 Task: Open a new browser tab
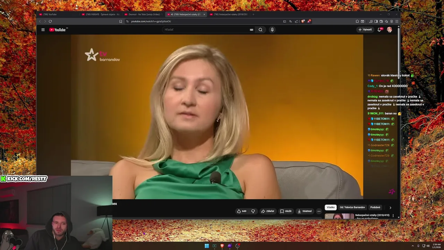pos(253,14)
